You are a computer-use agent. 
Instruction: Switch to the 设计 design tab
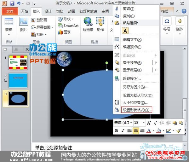pyautogui.click(x=48, y=11)
